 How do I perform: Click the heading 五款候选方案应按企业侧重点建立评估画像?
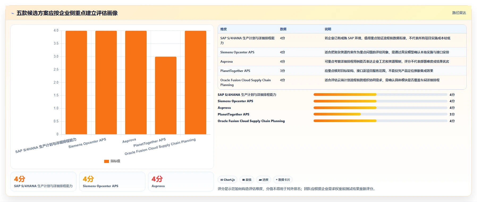pyautogui.click(x=67, y=13)
